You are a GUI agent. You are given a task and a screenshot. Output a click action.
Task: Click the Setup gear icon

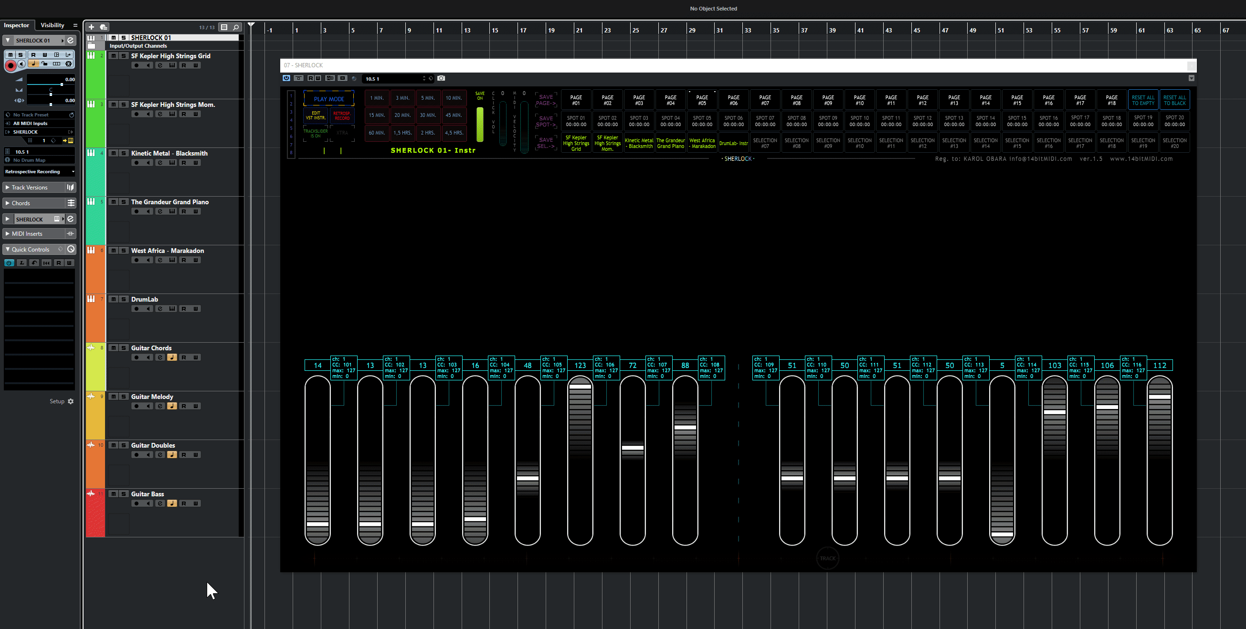coord(71,401)
